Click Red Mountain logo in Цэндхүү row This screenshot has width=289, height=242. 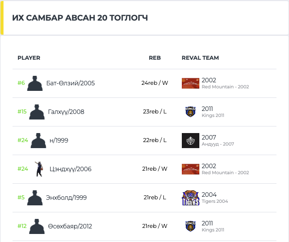click(x=190, y=169)
